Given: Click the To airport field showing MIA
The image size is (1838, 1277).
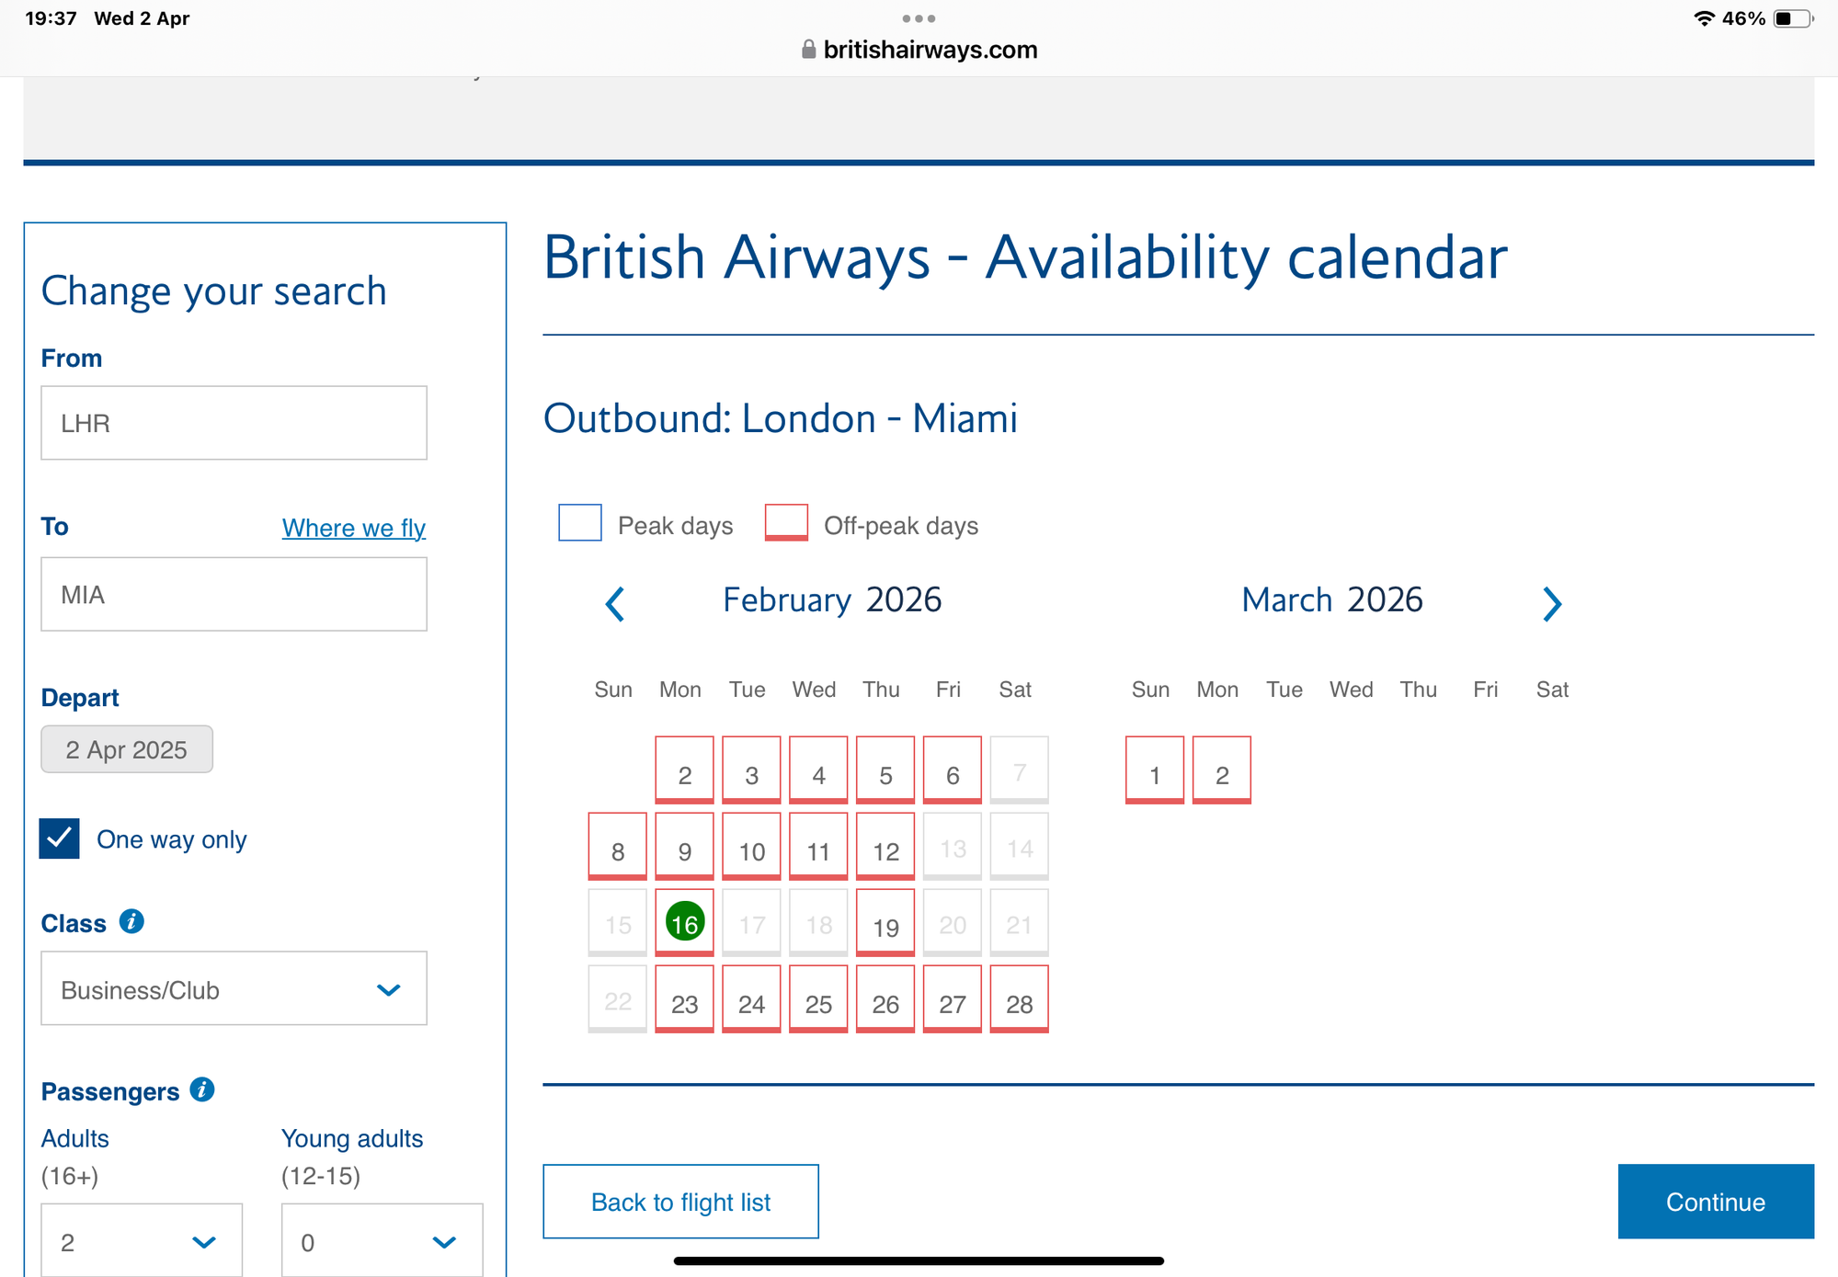Looking at the screenshot, I should pyautogui.click(x=234, y=594).
